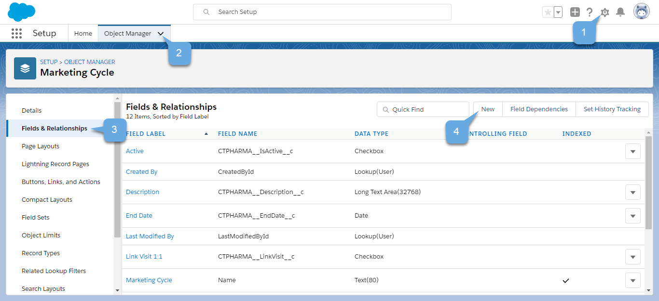Click the OBJECT MANAGER breadcrumb link

[x=90, y=62]
